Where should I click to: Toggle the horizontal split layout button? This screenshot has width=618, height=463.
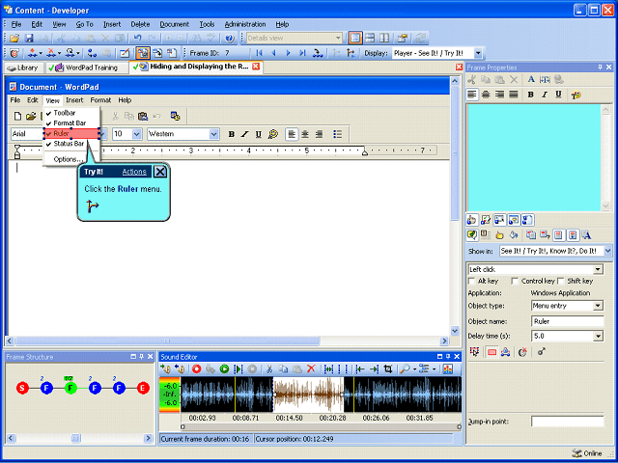(370, 39)
